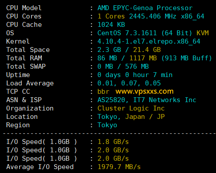Click the used RAM '86 MB'

point(107,58)
